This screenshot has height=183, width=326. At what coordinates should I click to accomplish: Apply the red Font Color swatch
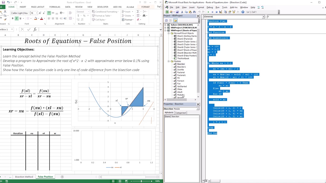(42, 18)
